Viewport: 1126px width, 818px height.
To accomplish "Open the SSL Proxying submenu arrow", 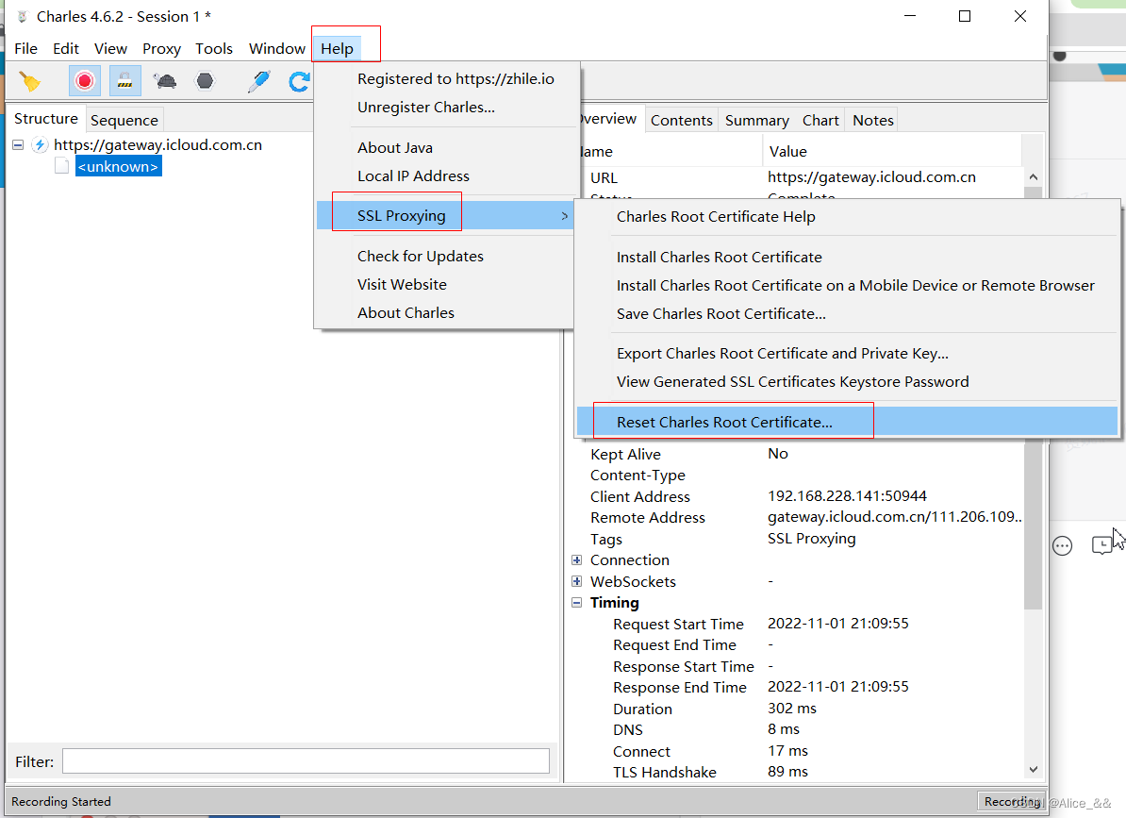I will point(565,215).
